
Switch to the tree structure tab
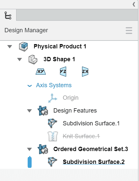(8, 15)
